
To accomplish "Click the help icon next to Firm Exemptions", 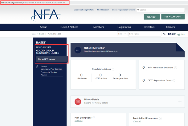I will (x=94, y=118).
